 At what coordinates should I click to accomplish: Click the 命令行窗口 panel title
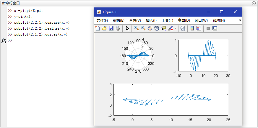(x=11, y=3)
